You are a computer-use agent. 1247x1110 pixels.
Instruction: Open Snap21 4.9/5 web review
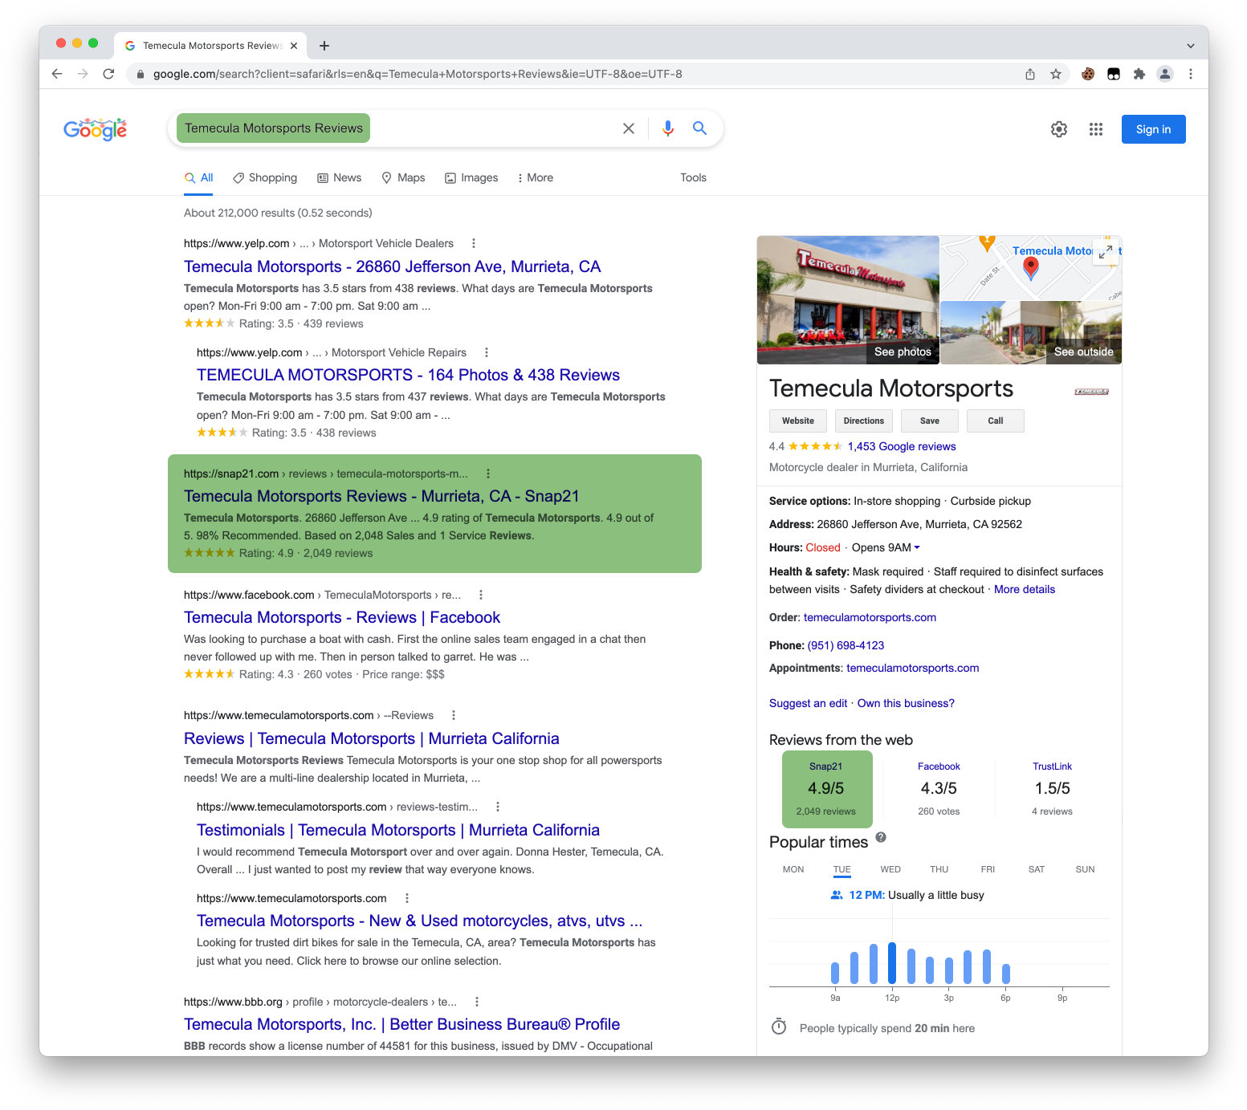point(826,790)
